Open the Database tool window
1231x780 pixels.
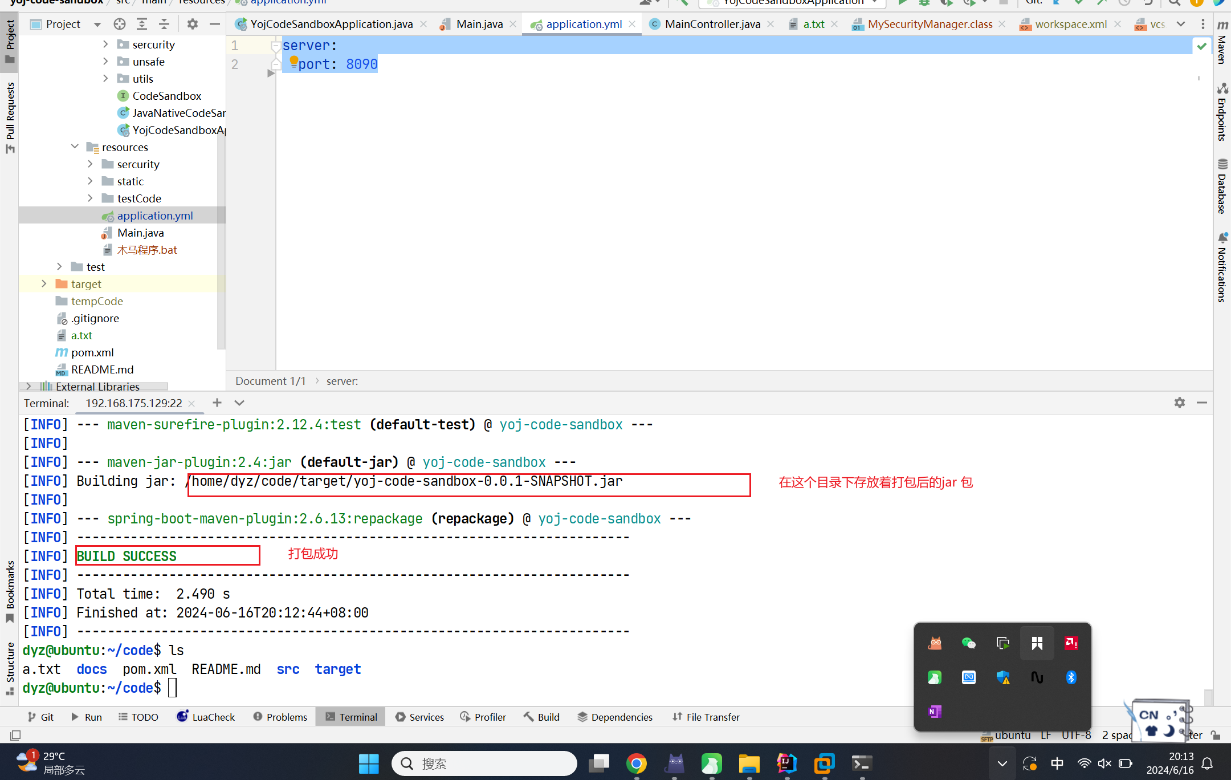(x=1222, y=186)
